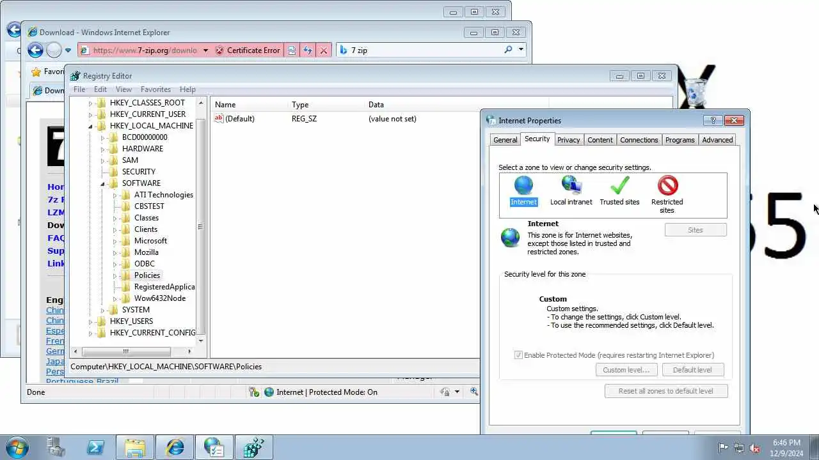Open the Registry Editor Edit menu

coord(100,89)
